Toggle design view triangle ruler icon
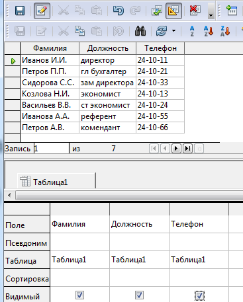The image size is (243, 302). [x=173, y=11]
